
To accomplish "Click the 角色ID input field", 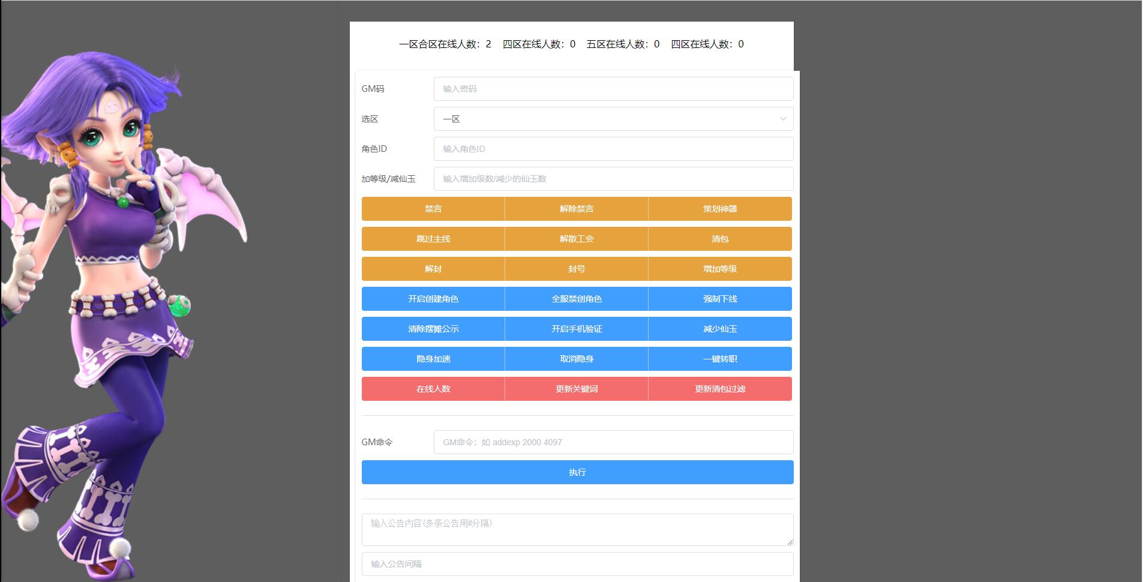I will 613,148.
